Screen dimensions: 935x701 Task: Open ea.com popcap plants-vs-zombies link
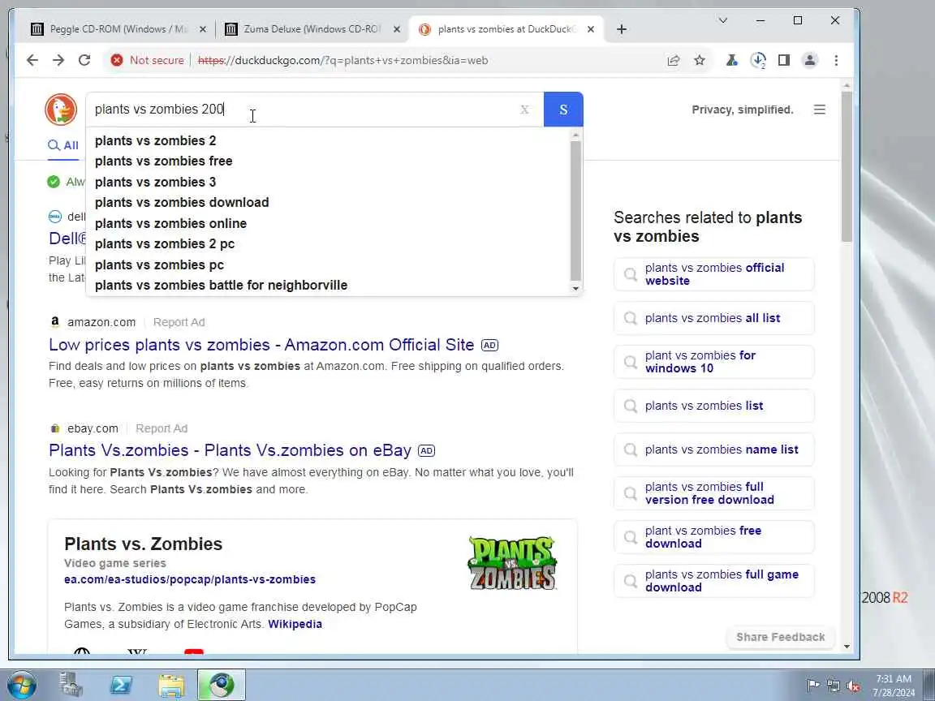pyautogui.click(x=190, y=579)
